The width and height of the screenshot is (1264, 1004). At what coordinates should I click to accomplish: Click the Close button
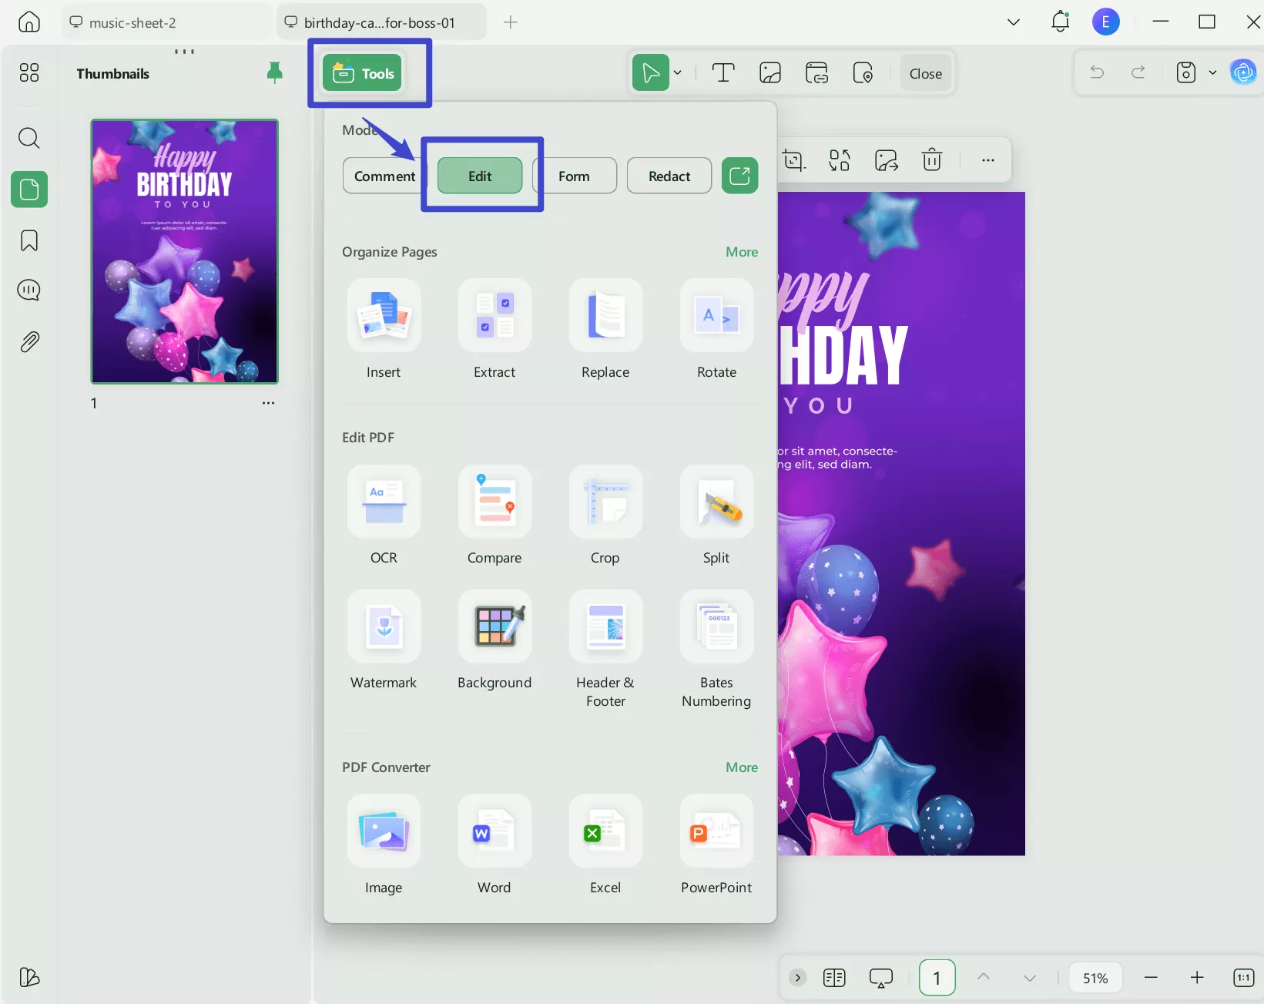[x=925, y=73]
